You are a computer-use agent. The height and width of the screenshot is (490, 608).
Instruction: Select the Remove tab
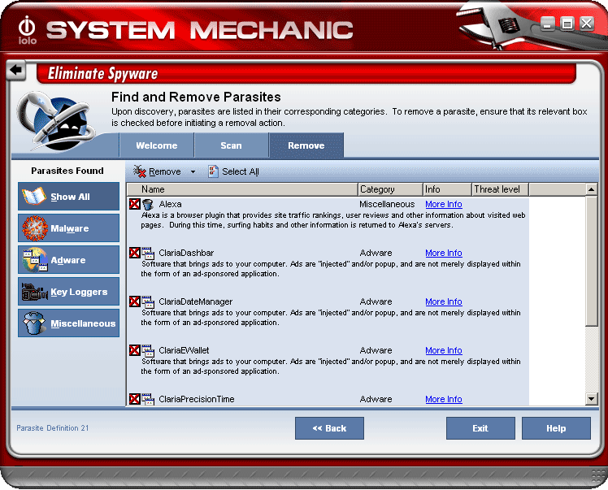(x=306, y=145)
